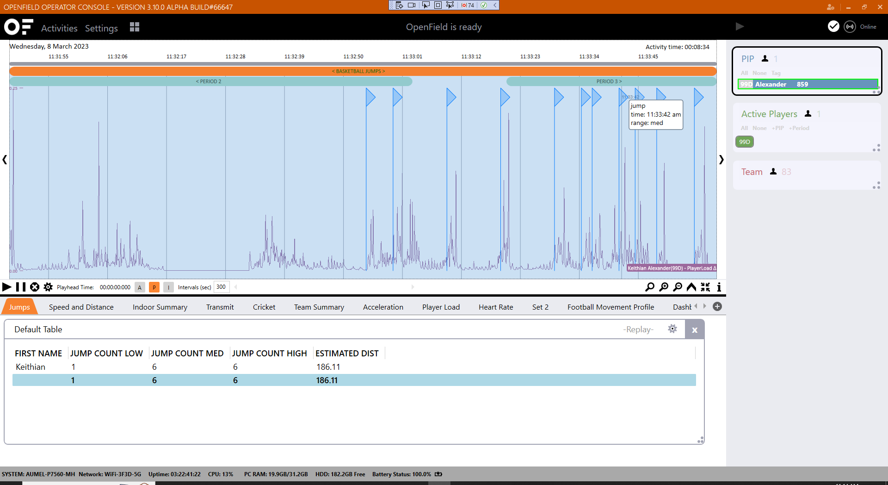Click the 99D active player badge
Viewport: 888px width, 485px height.
(744, 142)
